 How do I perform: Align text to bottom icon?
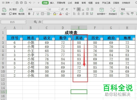coord(83,9)
